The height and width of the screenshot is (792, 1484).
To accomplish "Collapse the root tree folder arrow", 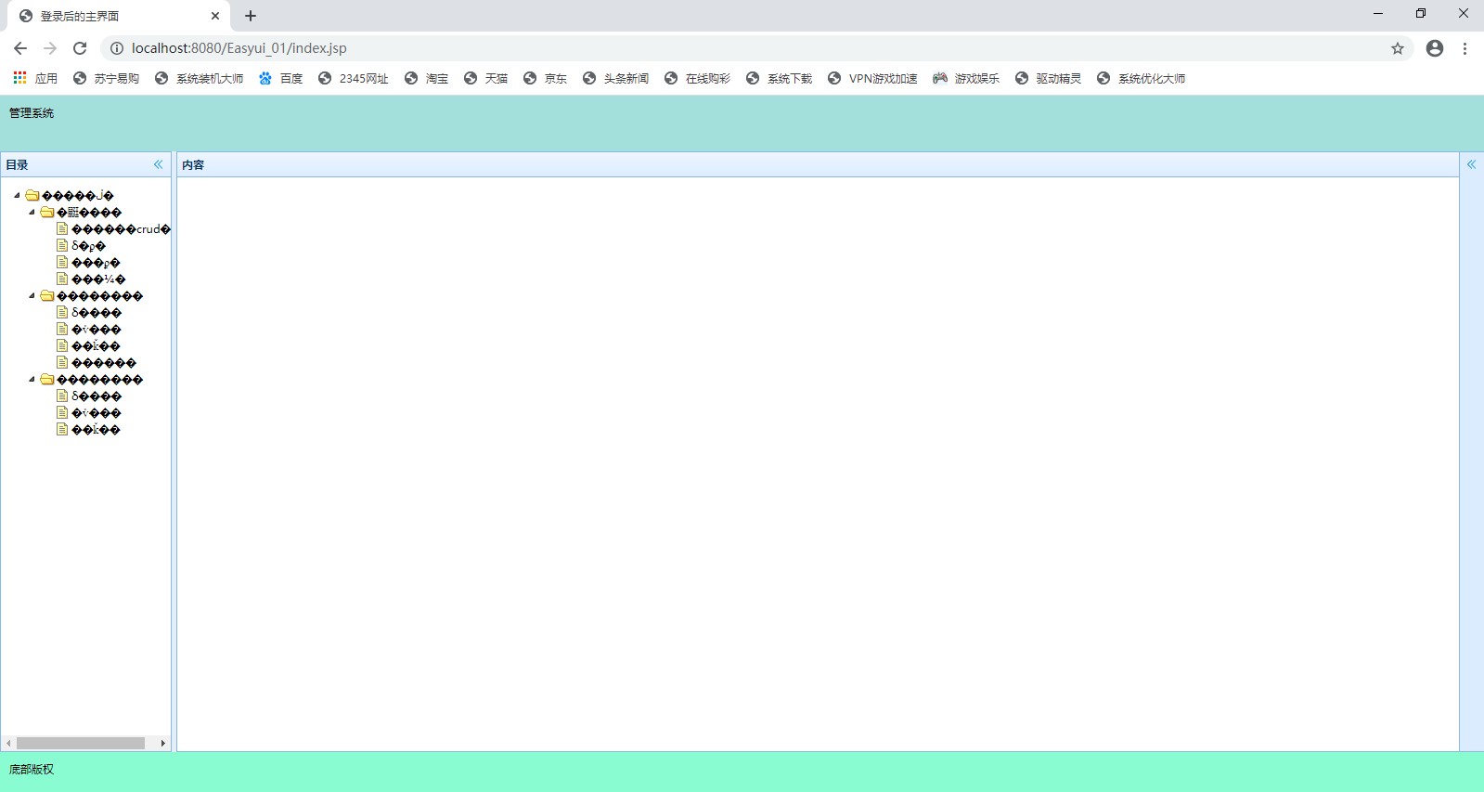I will pos(17,196).
